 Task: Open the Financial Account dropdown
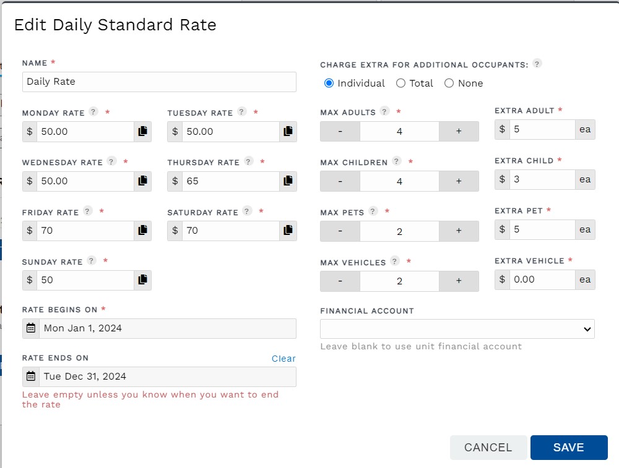click(x=457, y=329)
